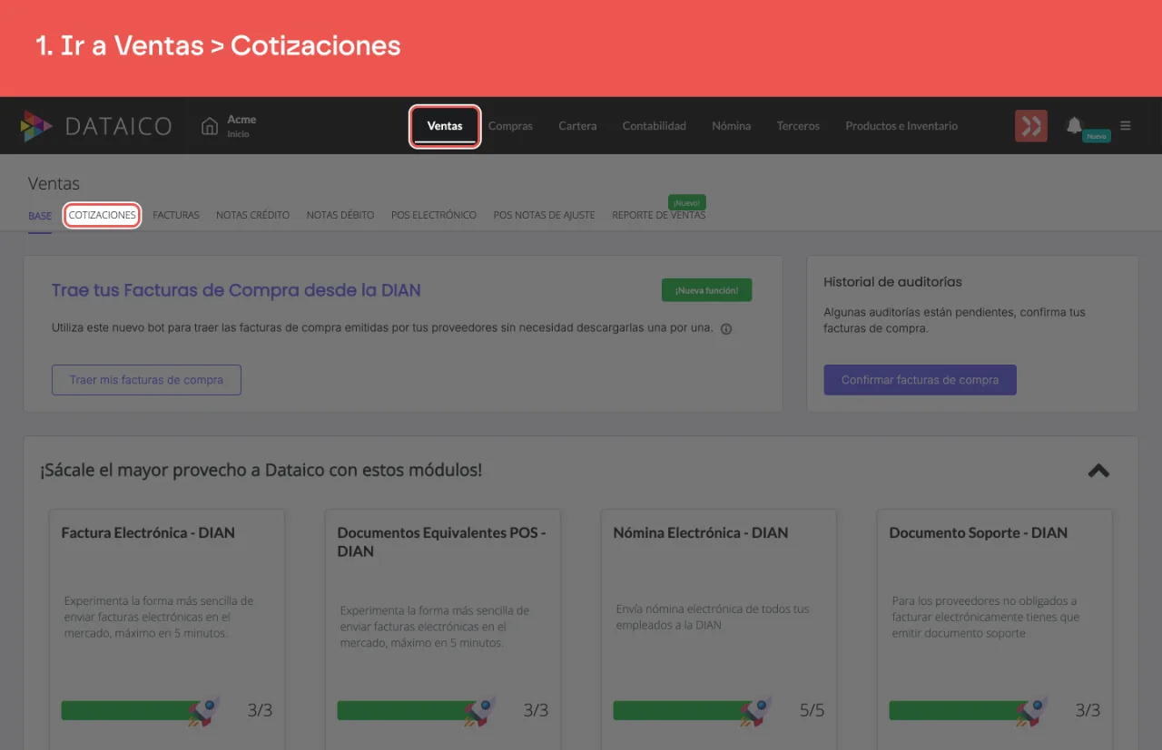The width and height of the screenshot is (1162, 750).
Task: Open the Factura Electrónica - DIAN card title
Action: [148, 533]
